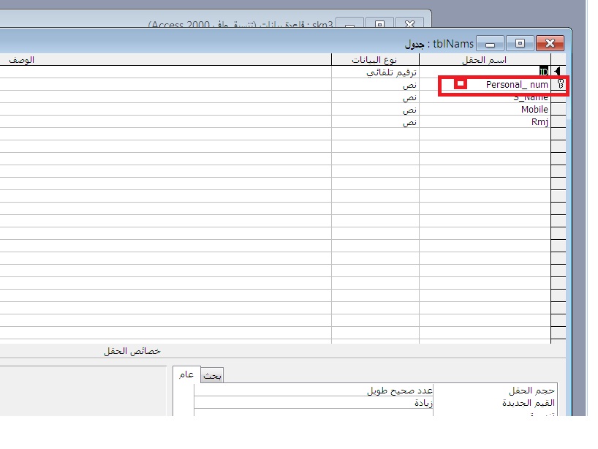
Task: Click the row selector for Mobile row
Action: point(559,109)
